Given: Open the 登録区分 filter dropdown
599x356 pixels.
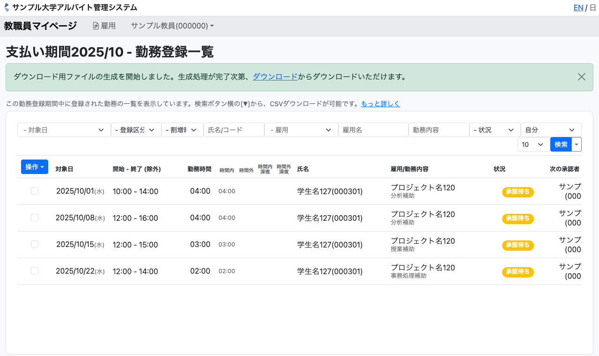Looking at the screenshot, I should [136, 130].
